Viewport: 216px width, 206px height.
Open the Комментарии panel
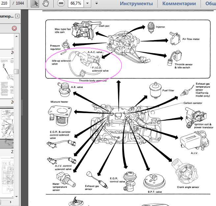coord(179,4)
